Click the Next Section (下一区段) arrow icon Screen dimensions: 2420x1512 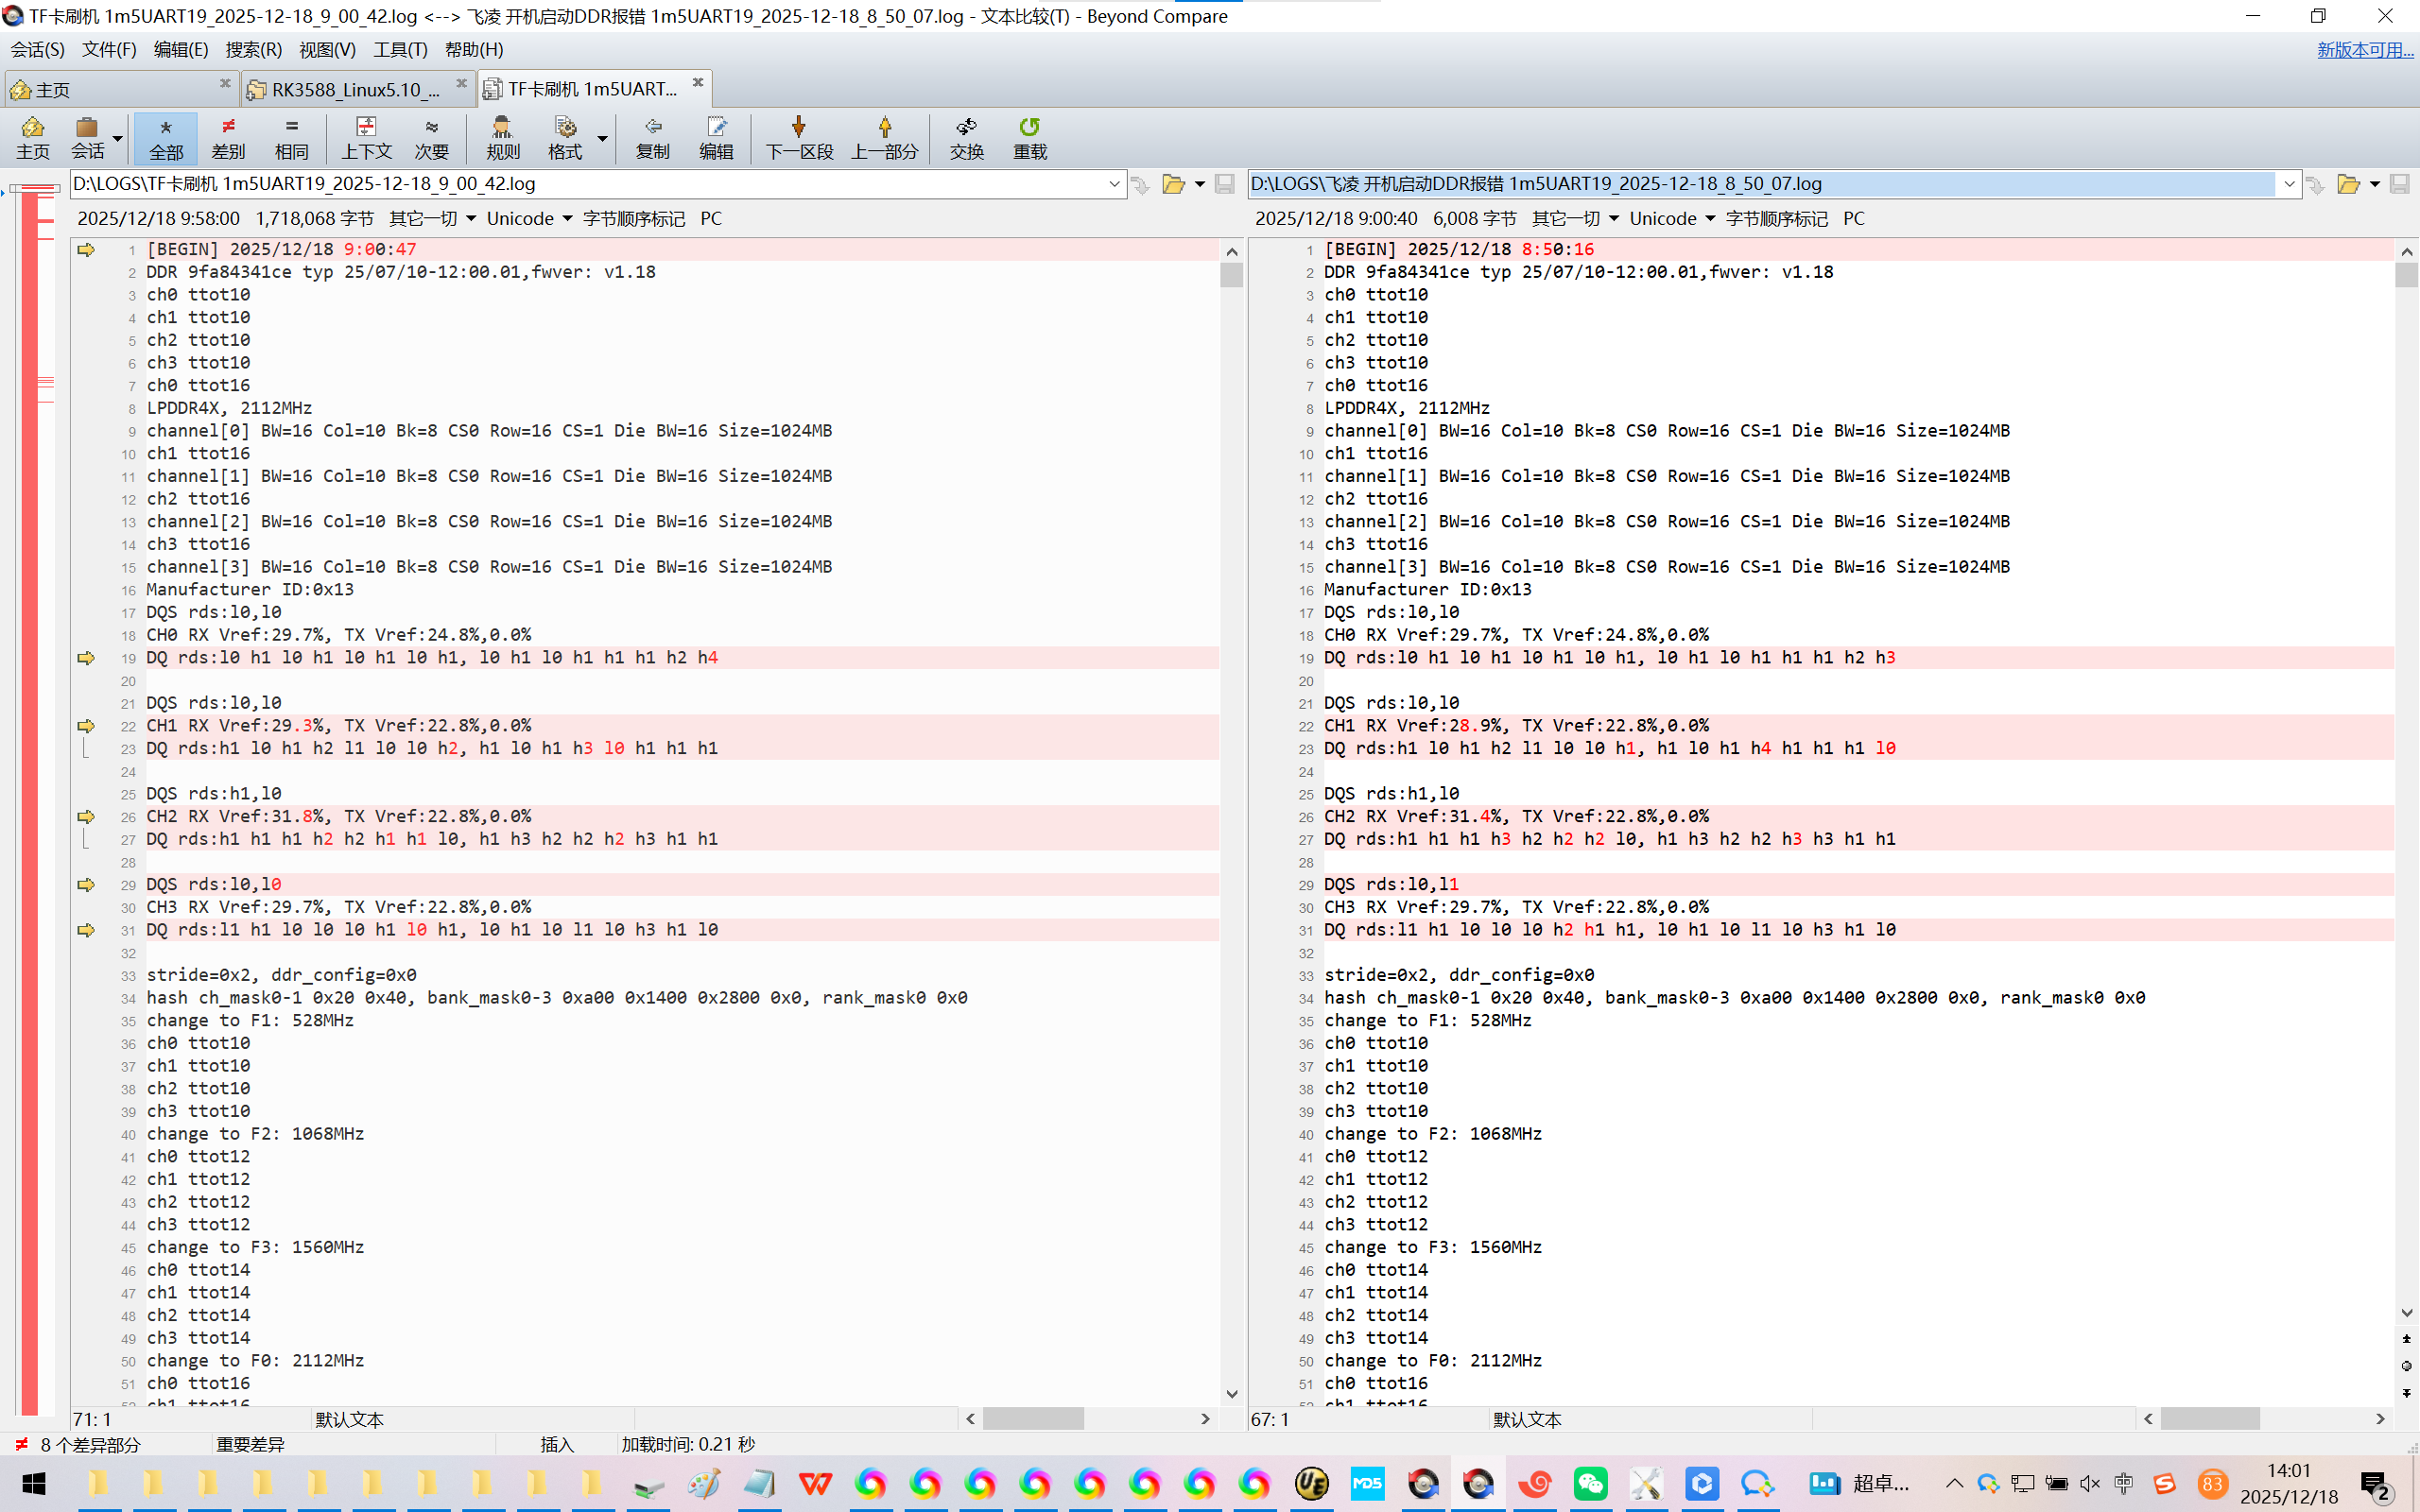click(798, 127)
